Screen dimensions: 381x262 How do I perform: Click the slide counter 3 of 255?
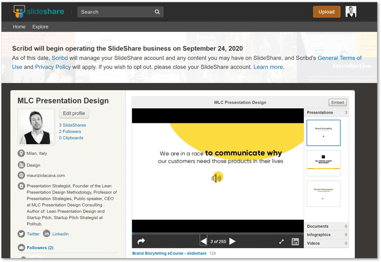point(218,242)
